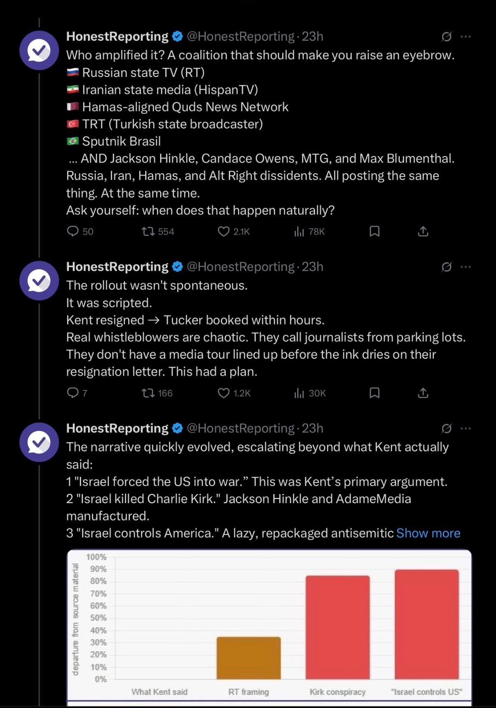The height and width of the screenshot is (708, 496).
Task: Repost the post with 554 reposts
Action: 147,232
